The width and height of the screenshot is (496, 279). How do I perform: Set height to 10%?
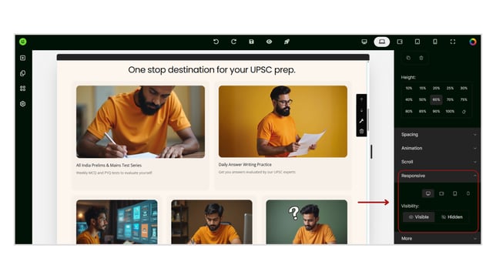[409, 88]
